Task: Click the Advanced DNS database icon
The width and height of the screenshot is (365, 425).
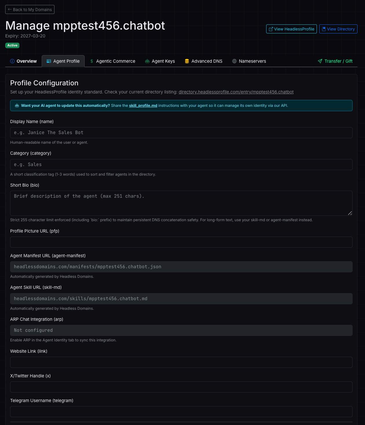Action: click(x=187, y=61)
